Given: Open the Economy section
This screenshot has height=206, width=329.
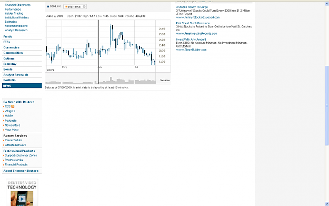Looking at the screenshot, I should 10,64.
